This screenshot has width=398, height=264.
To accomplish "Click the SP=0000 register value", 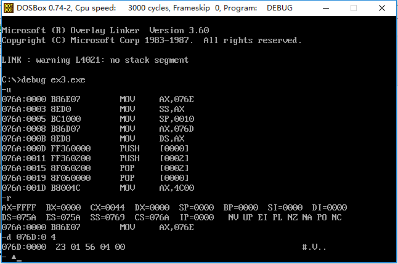I will coord(197,207).
